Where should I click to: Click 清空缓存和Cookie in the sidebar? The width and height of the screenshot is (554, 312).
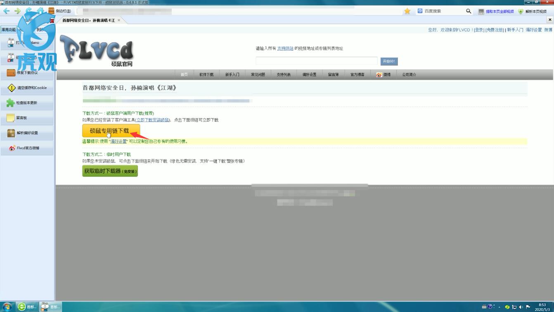click(27, 88)
